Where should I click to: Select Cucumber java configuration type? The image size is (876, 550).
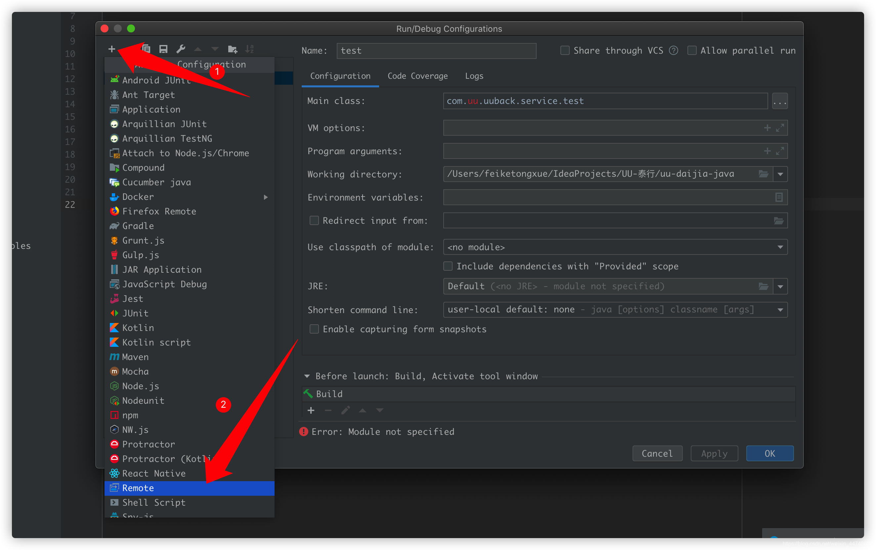tap(190, 182)
